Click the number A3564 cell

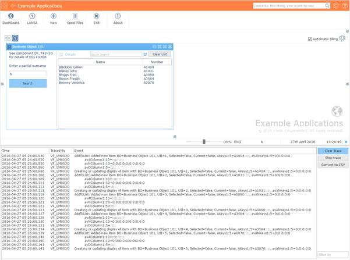tap(149, 79)
